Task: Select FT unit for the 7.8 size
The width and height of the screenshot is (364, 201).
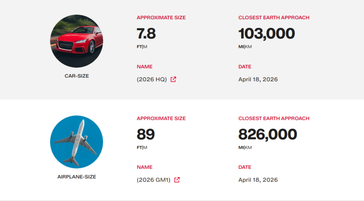Action: [x=139, y=47]
